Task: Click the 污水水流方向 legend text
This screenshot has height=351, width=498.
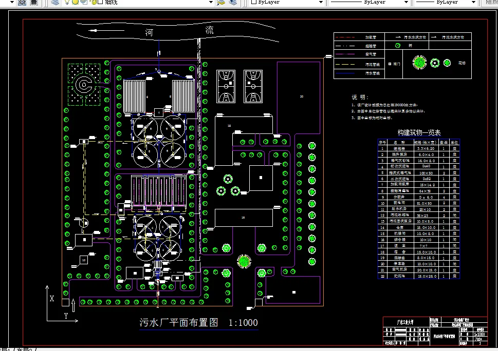Action: [x=415, y=37]
